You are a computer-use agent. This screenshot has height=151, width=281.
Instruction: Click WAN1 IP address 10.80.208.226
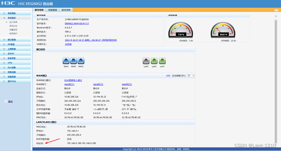(71, 97)
